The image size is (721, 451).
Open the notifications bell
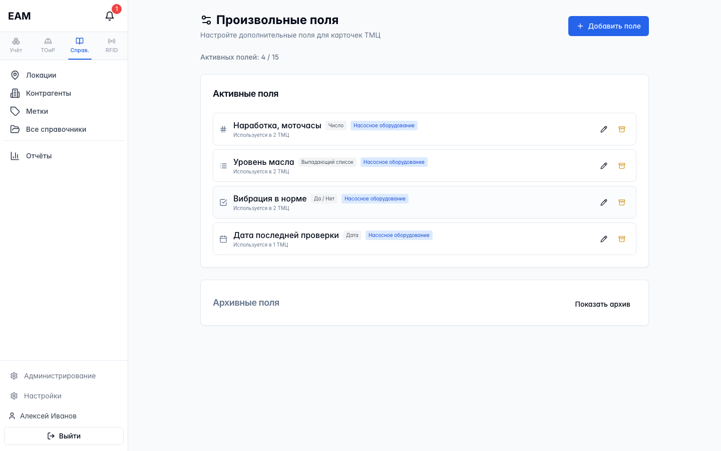pos(110,16)
